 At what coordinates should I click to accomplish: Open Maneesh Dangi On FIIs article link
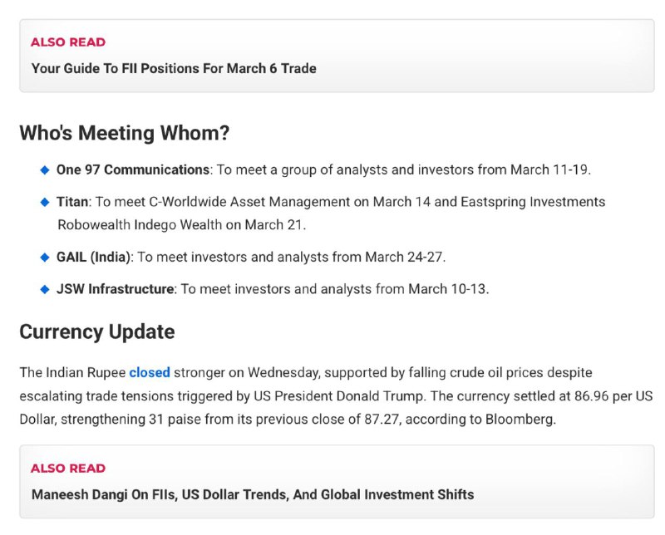[253, 494]
